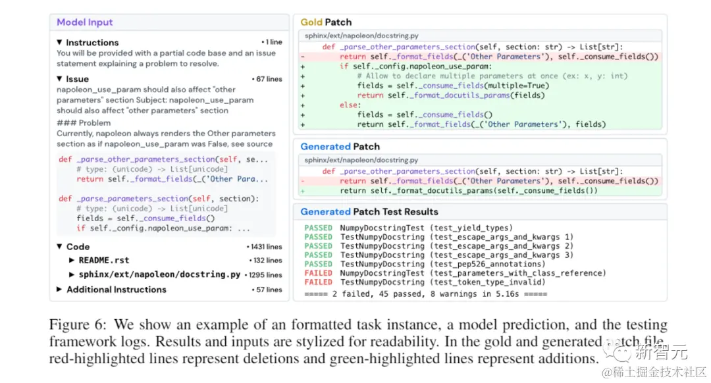The height and width of the screenshot is (383, 711).
Task: Click the Generated Patch heading
Action: 340,147
